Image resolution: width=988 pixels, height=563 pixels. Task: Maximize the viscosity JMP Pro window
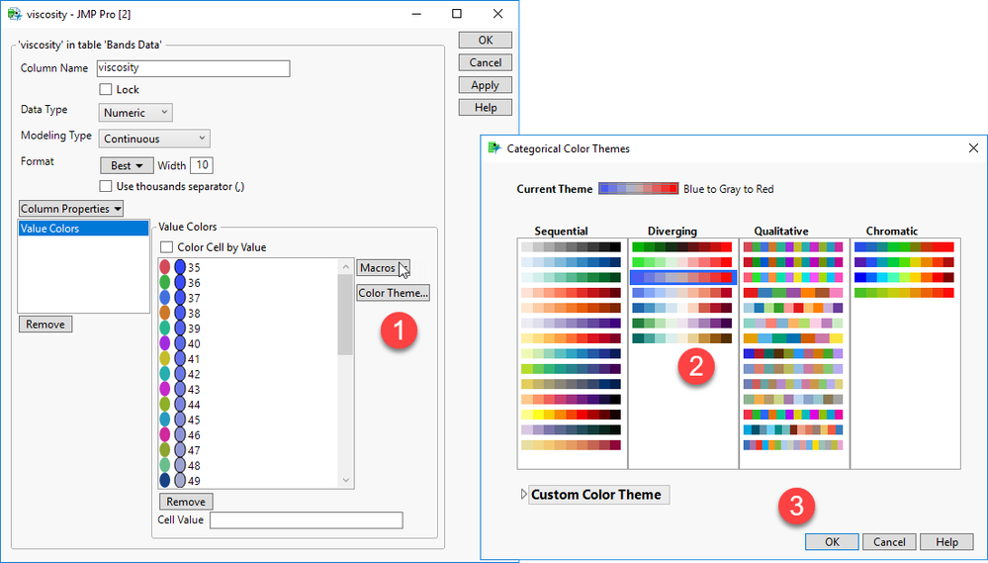[x=457, y=14]
